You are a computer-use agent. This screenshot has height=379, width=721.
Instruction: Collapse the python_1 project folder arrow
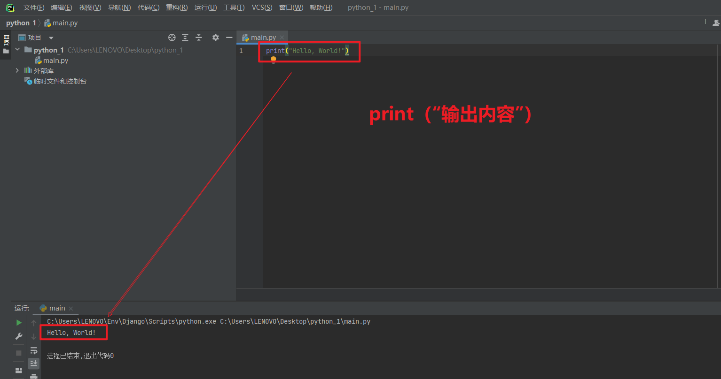17,50
